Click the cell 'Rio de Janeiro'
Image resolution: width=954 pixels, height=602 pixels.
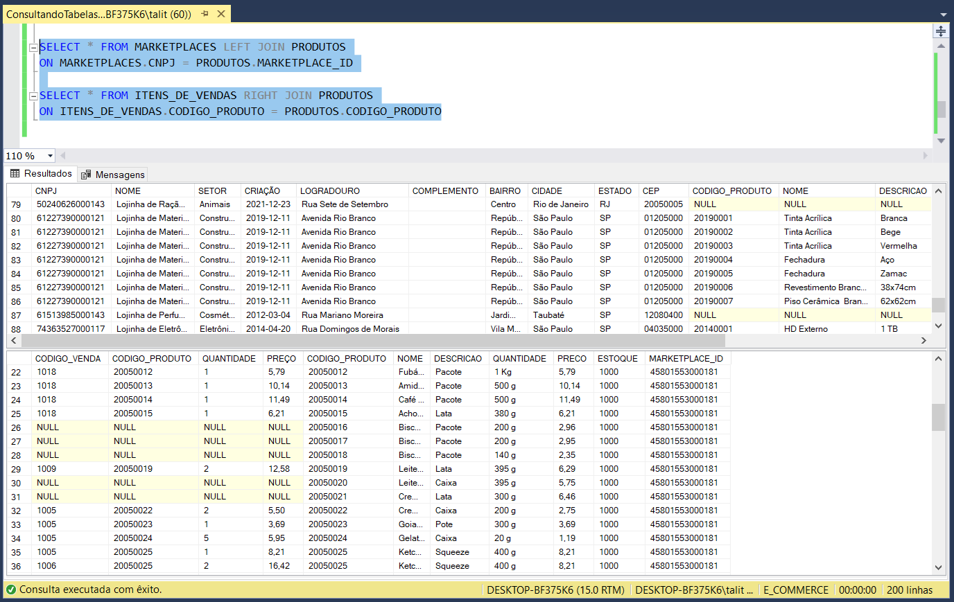[561, 204]
